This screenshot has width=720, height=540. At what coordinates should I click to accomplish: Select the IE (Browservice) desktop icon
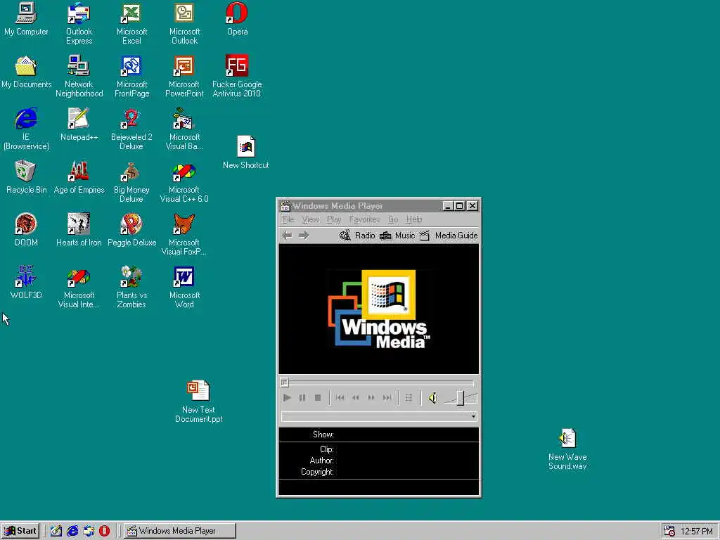coord(26,129)
